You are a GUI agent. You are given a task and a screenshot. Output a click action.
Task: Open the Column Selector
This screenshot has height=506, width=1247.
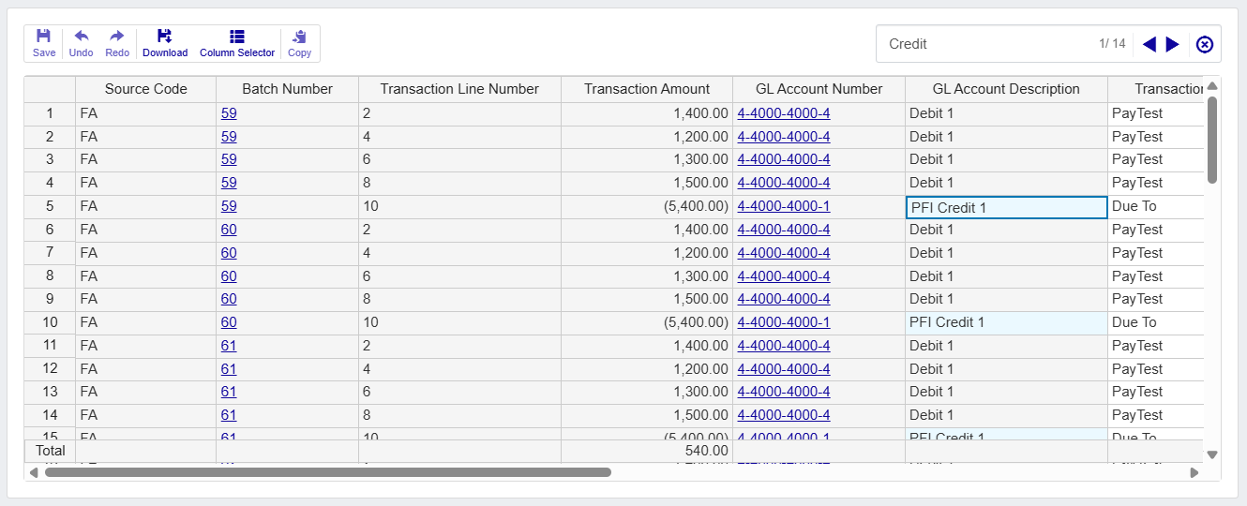pyautogui.click(x=237, y=43)
